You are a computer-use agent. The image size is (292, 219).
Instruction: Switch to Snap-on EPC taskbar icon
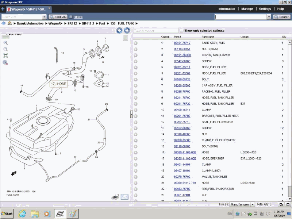point(60,214)
